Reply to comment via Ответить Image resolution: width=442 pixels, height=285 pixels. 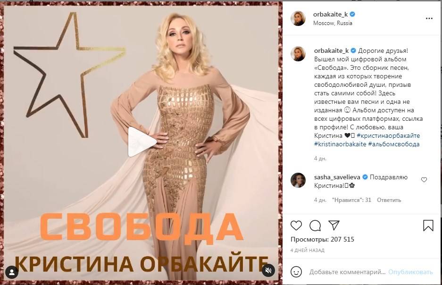(x=389, y=200)
